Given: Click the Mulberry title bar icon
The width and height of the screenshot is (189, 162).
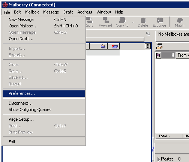Looking at the screenshot, I should (5, 5).
